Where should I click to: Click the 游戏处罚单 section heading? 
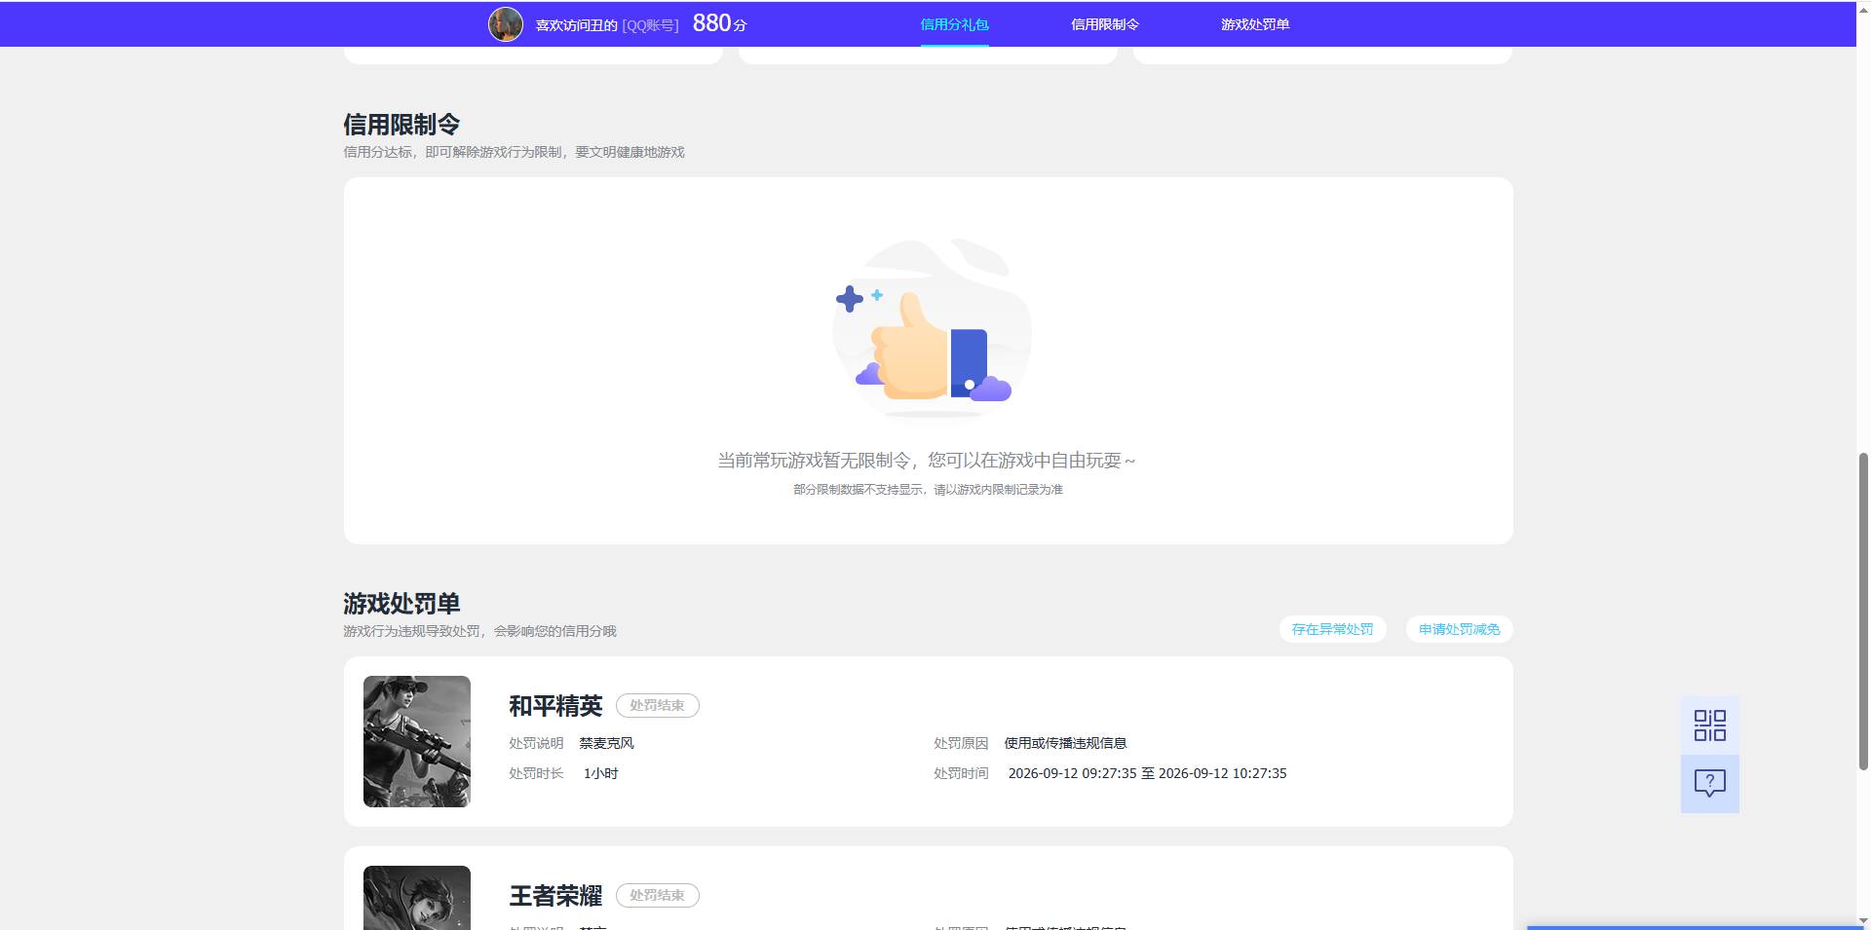(x=401, y=604)
